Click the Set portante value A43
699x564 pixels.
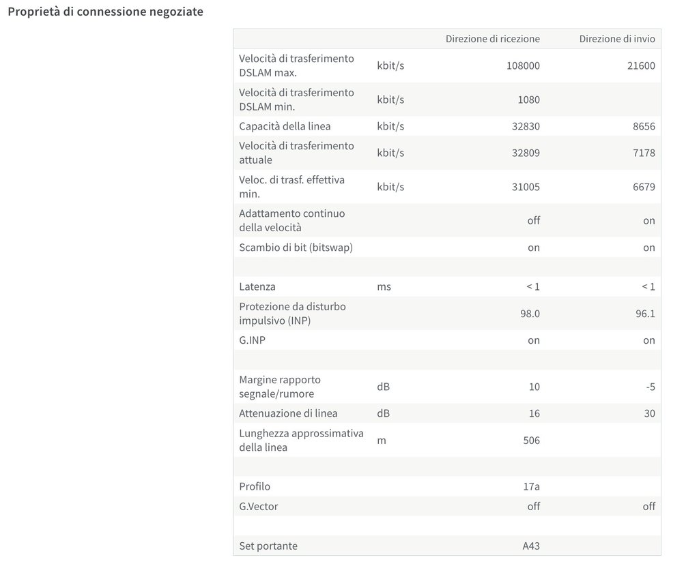click(x=531, y=546)
